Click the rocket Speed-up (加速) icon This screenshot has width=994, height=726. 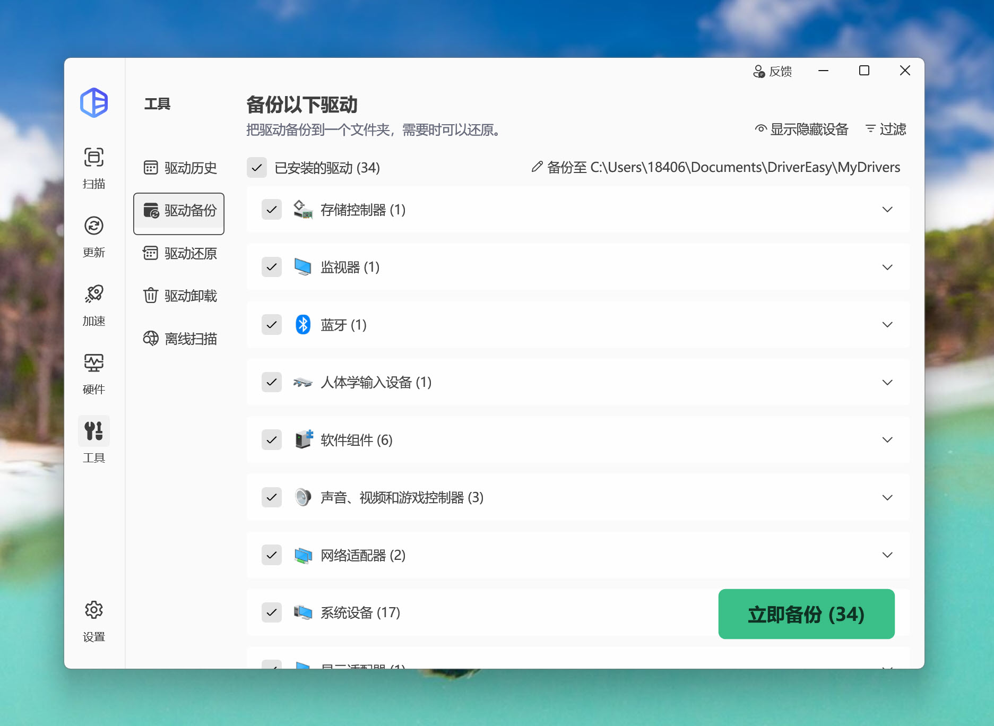94,295
